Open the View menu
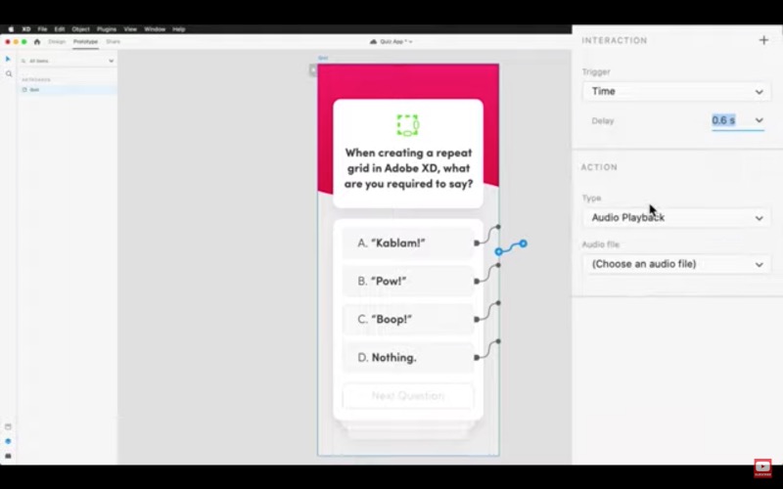This screenshot has width=783, height=489. 130,29
